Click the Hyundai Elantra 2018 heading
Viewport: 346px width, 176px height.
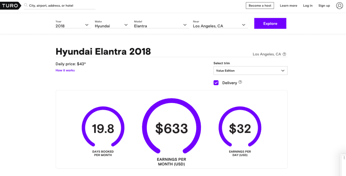click(103, 52)
